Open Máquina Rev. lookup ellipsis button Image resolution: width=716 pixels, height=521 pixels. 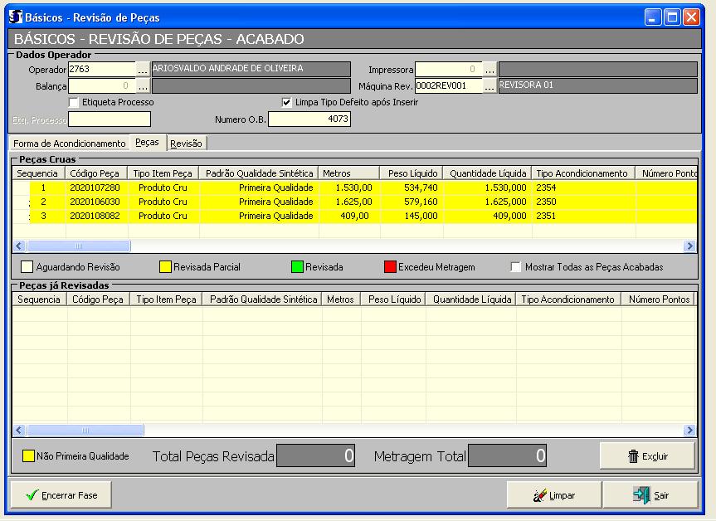click(x=490, y=85)
